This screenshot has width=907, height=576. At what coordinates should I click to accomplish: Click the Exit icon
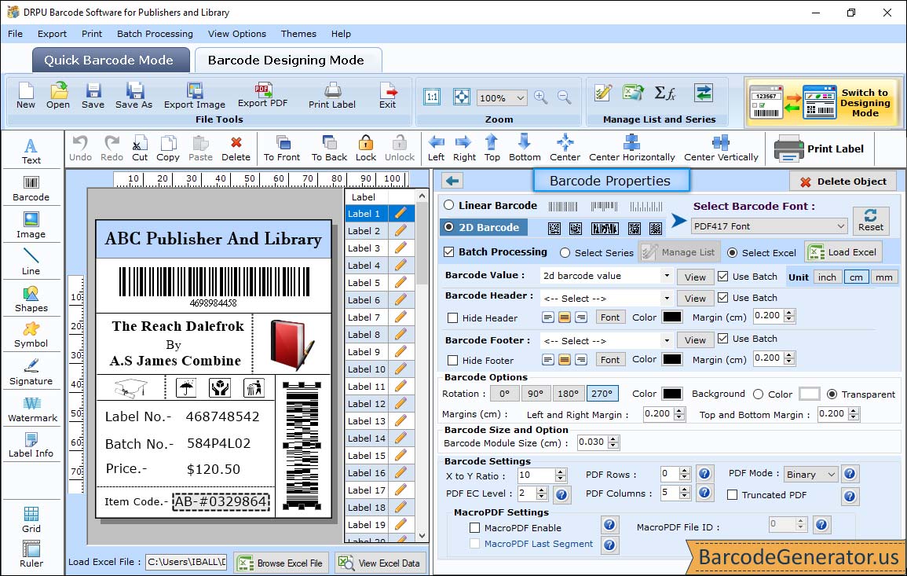click(388, 96)
